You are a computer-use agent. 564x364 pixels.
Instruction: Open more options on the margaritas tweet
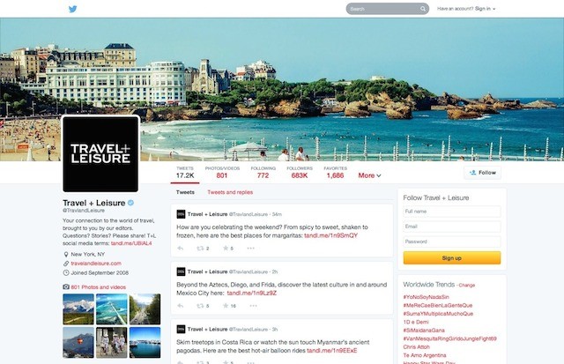pos(253,249)
